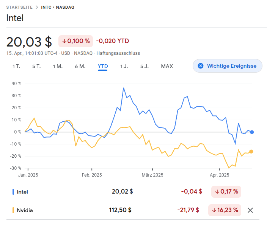Click the Nvidia price 112,50 $
Screen dimensions: 267x225
[120, 210]
